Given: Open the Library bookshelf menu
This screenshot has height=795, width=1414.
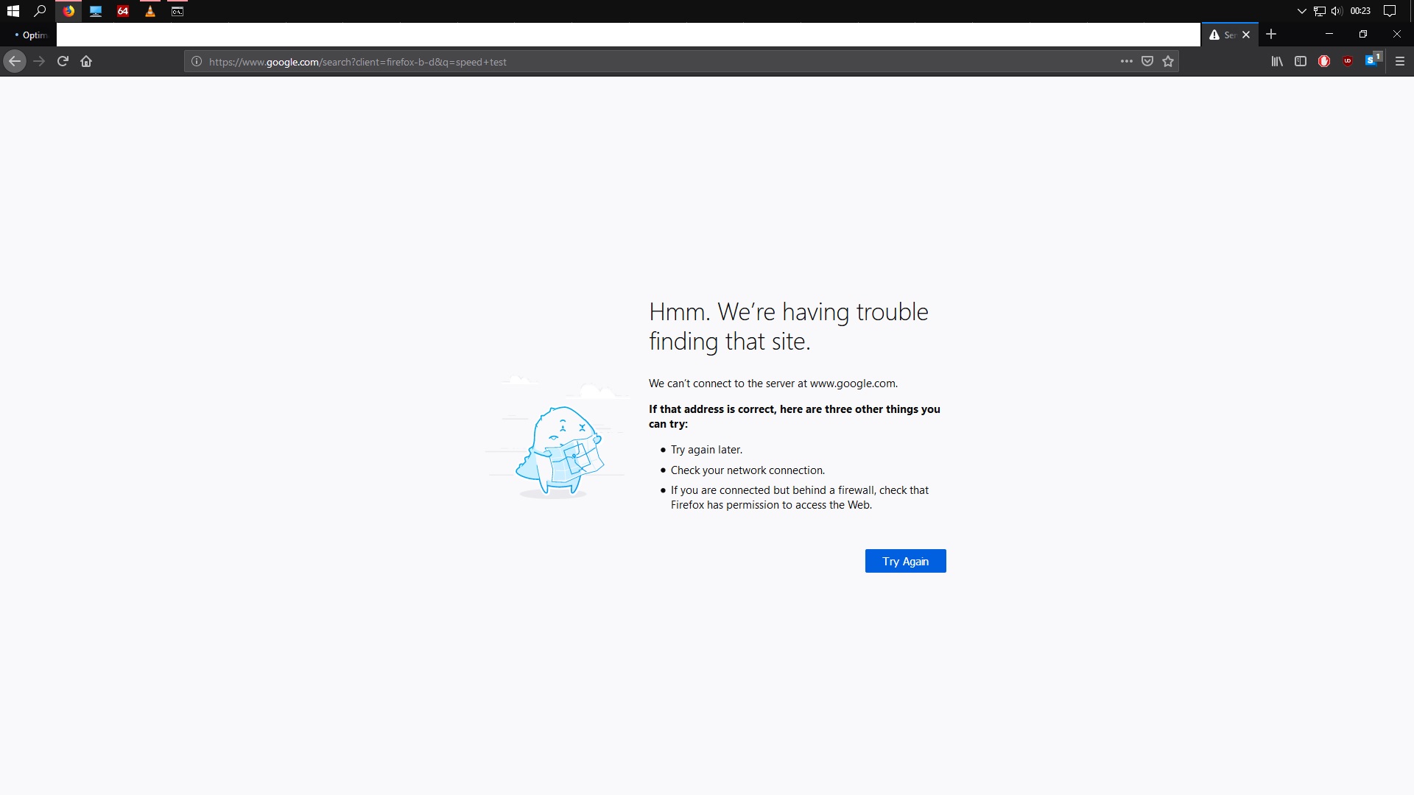Looking at the screenshot, I should (1277, 62).
